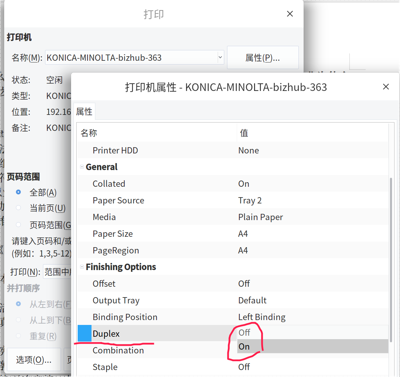Click the 选项(O)... button
The height and width of the screenshot is (377, 400).
click(x=34, y=360)
